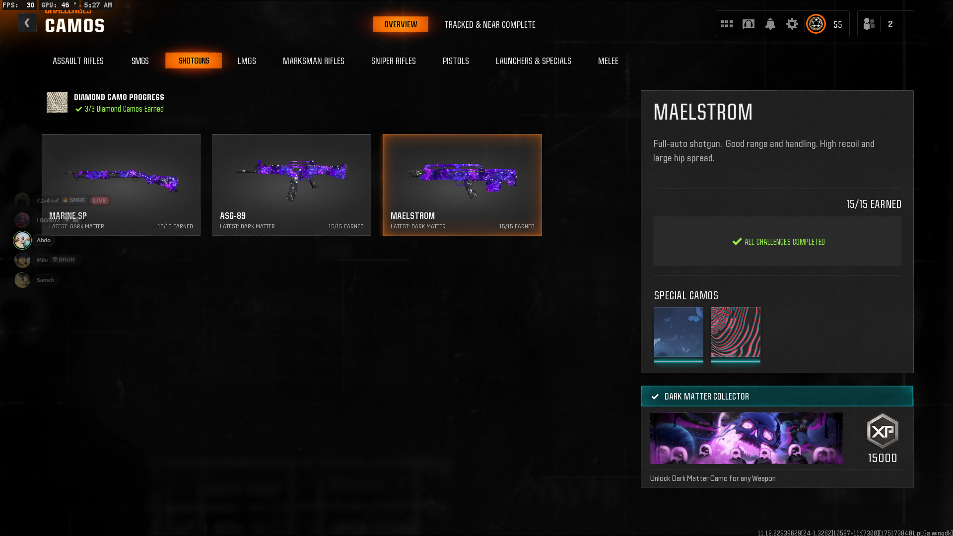Screen dimensions: 953x536
Task: Open the grid menu icon
Action: (727, 24)
